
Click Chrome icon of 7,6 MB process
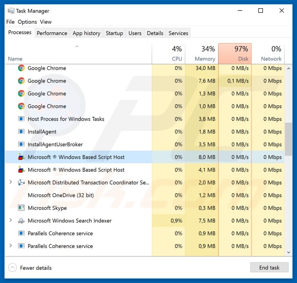click(21, 81)
